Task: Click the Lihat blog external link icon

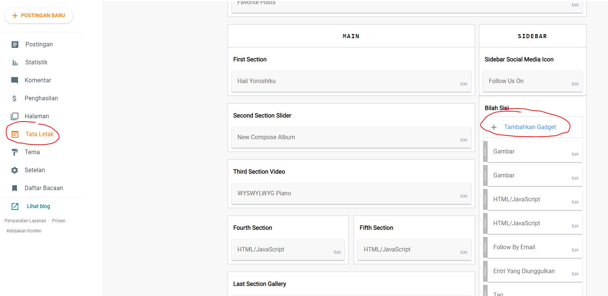Action: click(15, 206)
